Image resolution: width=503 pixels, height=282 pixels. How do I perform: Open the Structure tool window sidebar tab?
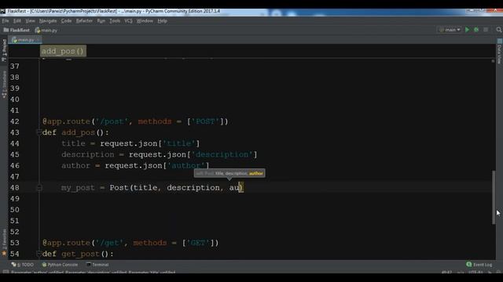(x=4, y=85)
